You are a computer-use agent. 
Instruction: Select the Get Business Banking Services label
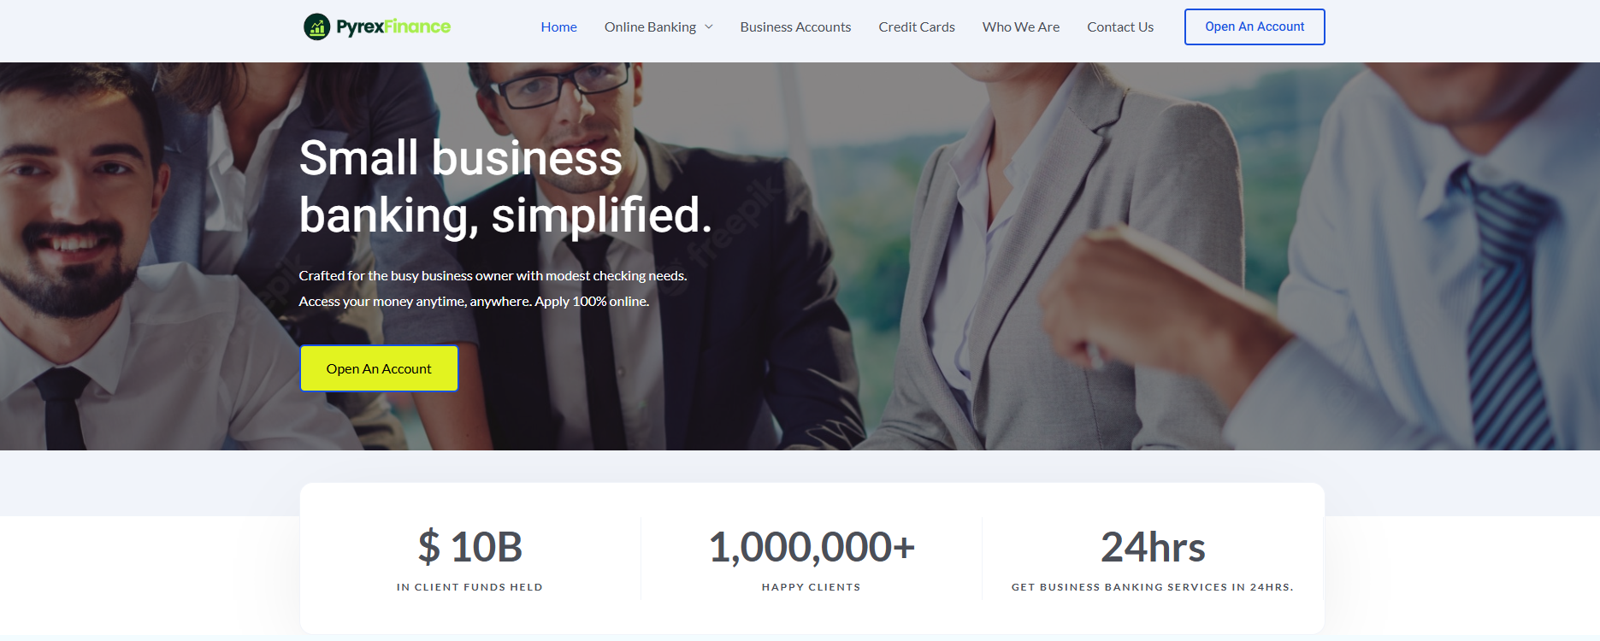pyautogui.click(x=1153, y=587)
